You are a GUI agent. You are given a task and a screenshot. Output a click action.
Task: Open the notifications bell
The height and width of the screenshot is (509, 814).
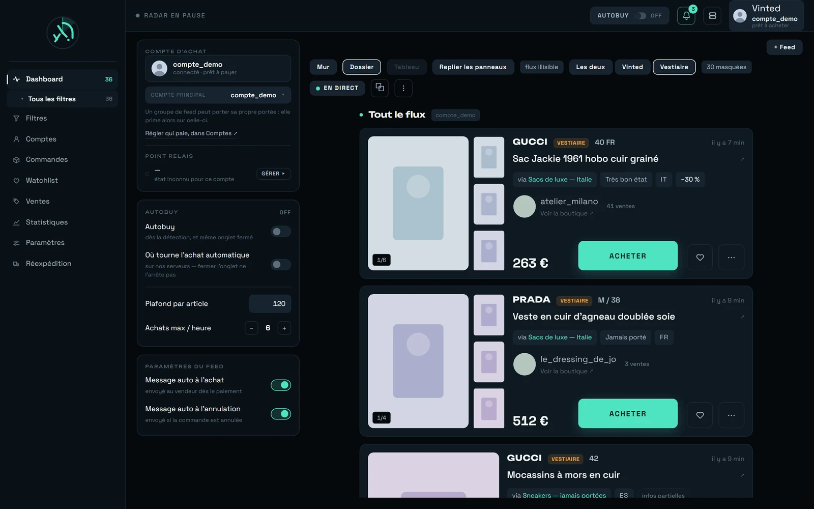[686, 16]
